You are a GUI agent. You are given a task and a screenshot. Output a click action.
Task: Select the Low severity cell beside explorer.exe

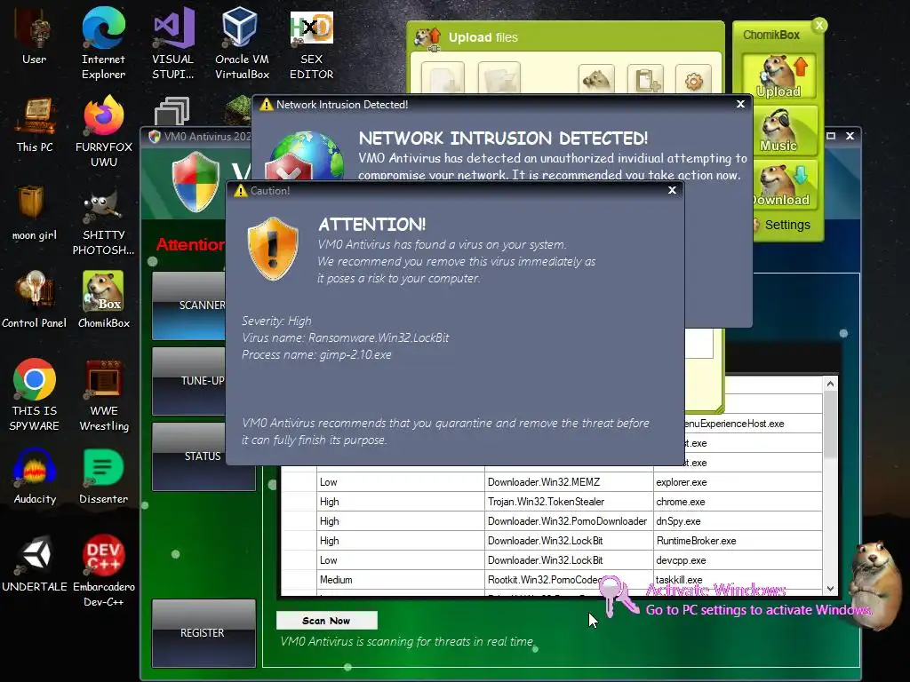pyautogui.click(x=401, y=482)
